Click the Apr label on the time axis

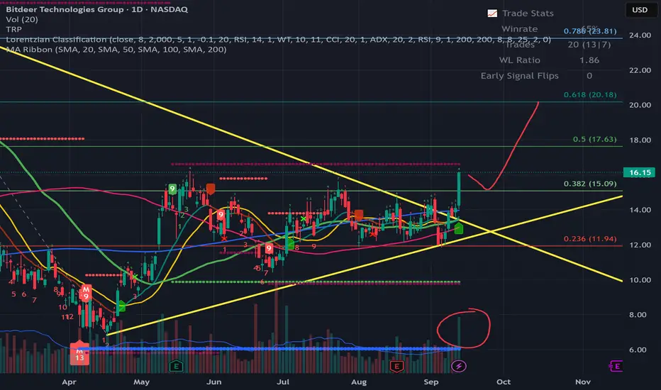[69, 382]
